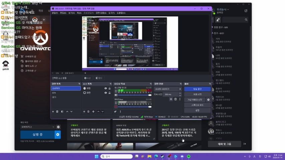
Task: Open game options gear beside 실행 중 button
Action: click(58, 134)
